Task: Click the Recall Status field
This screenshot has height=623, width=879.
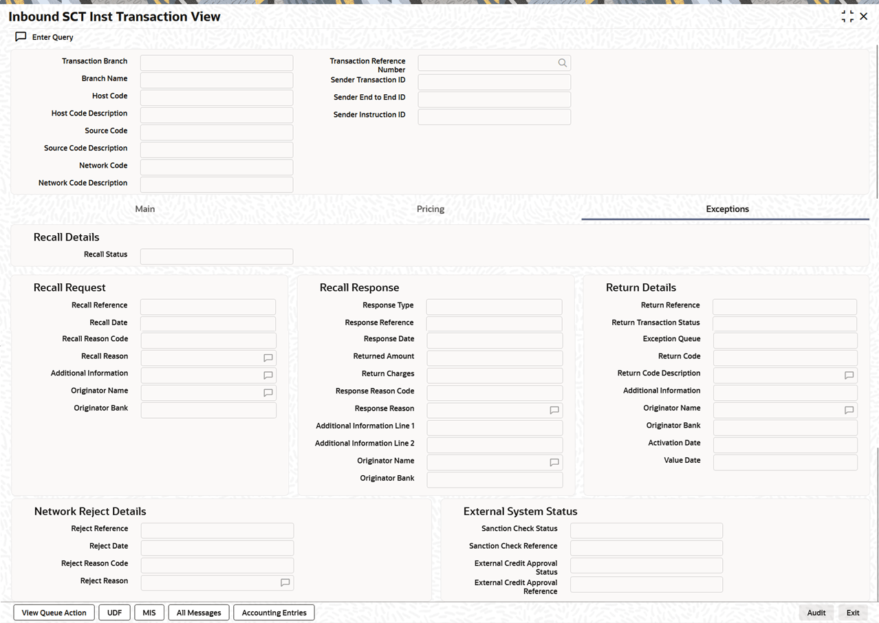Action: click(217, 256)
